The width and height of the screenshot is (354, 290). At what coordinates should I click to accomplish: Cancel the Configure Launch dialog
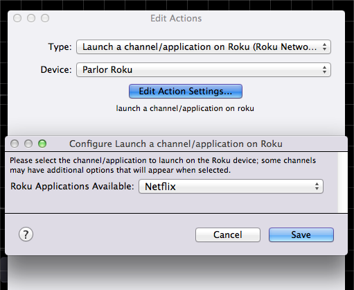point(228,235)
